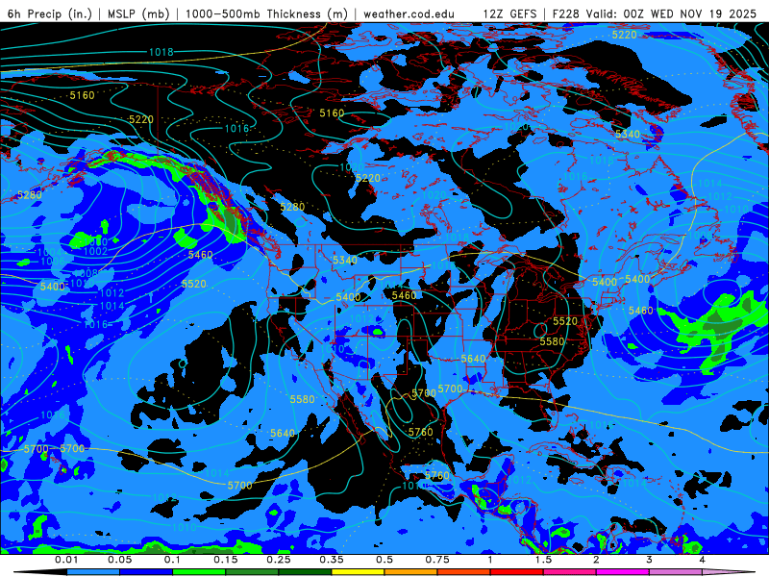
Task: Select the 2 value on the precipitation legend
Action: (x=596, y=560)
